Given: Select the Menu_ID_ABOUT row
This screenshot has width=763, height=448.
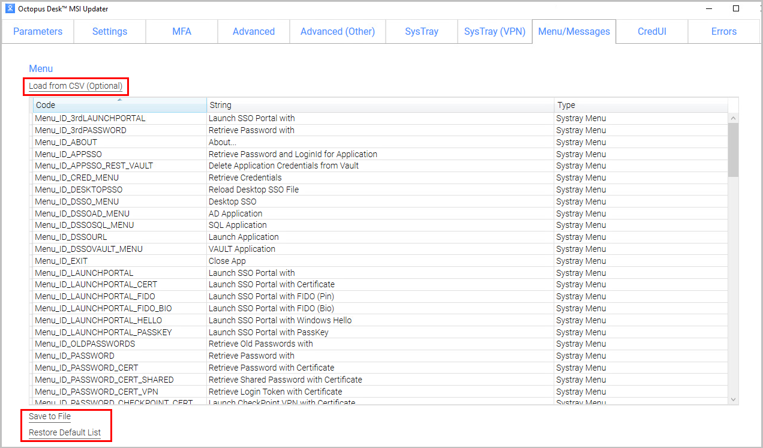Looking at the screenshot, I should coord(380,142).
